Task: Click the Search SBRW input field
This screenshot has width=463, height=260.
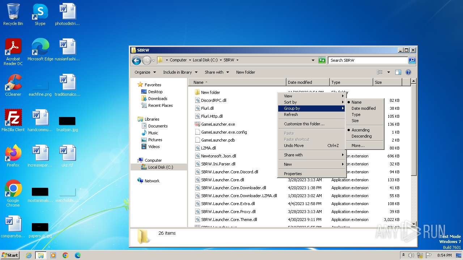Action: 368,60
